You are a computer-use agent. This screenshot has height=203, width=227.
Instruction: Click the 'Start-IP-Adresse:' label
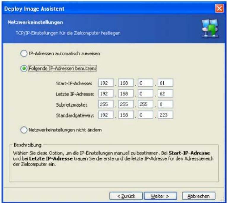point(74,83)
